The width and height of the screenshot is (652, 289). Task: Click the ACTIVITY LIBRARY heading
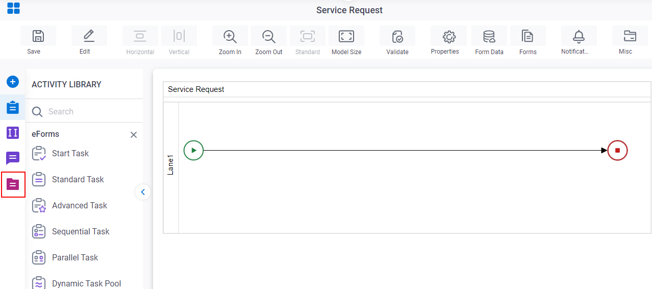pos(66,84)
